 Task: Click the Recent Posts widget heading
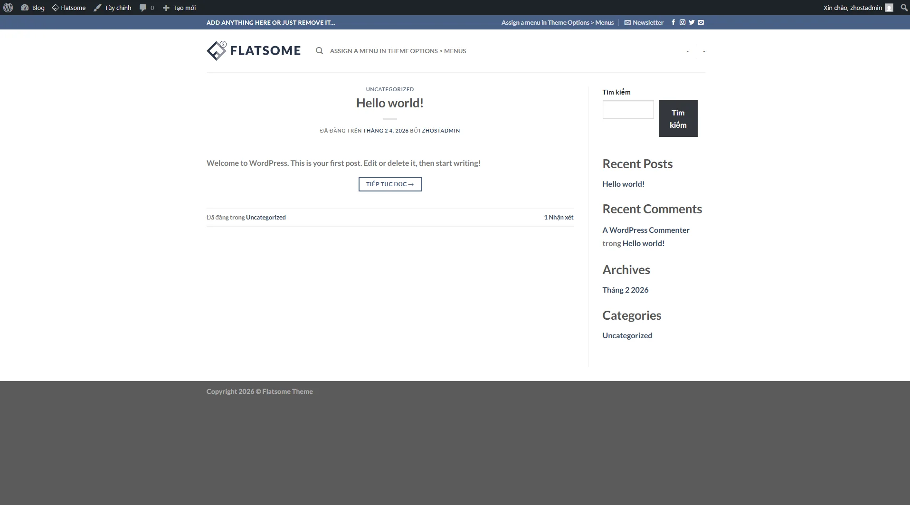point(637,164)
